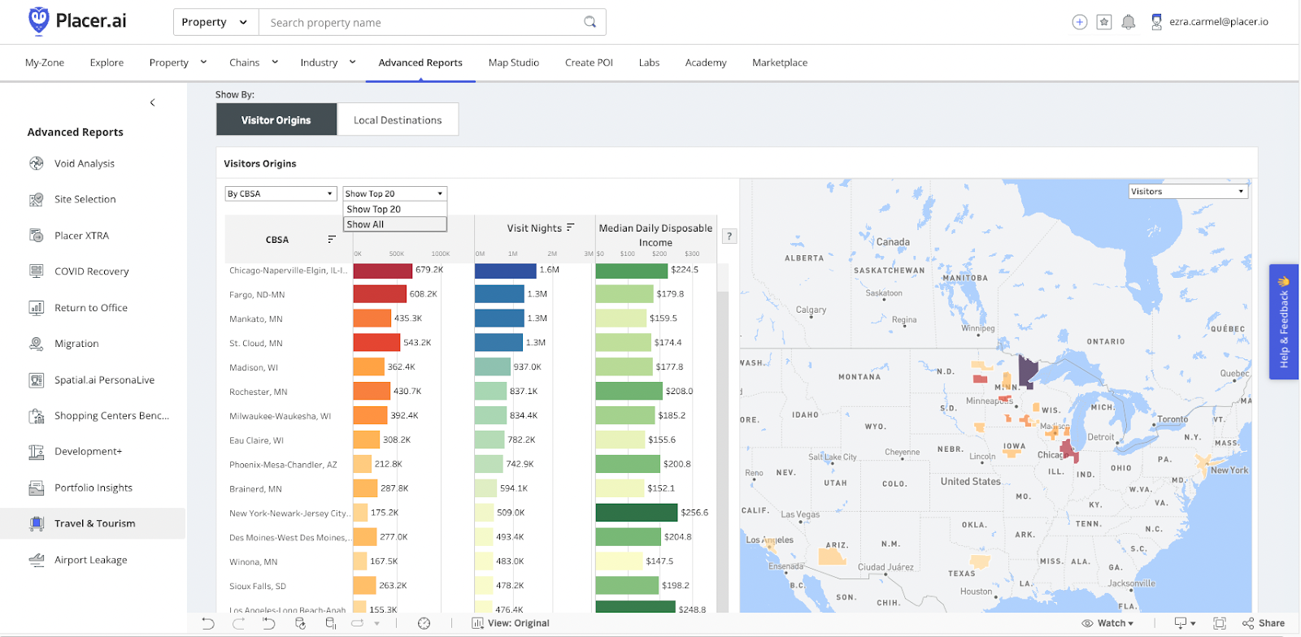Open the My-Zone tab
Image resolution: width=1301 pixels, height=637 pixels.
[x=45, y=63]
